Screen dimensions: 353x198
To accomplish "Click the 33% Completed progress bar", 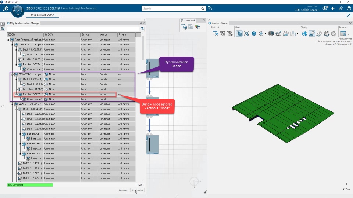I will 30,185.
